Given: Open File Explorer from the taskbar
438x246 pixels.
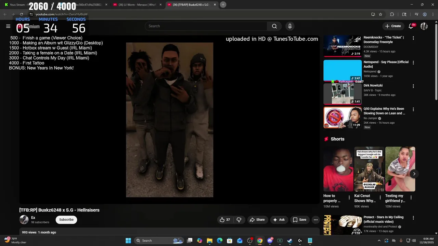Looking at the screenshot, I should [x=210, y=241].
